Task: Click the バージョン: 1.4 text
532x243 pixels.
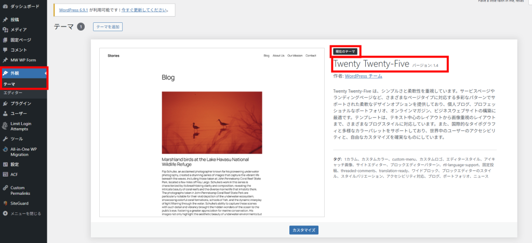Action: coord(425,65)
